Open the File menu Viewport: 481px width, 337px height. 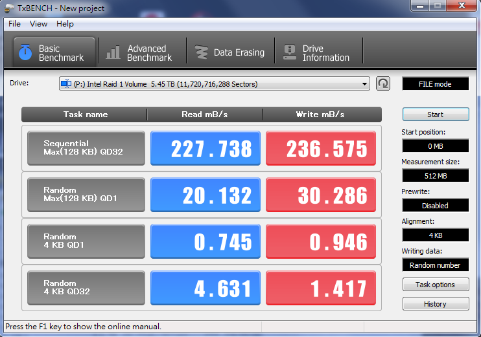(14, 24)
